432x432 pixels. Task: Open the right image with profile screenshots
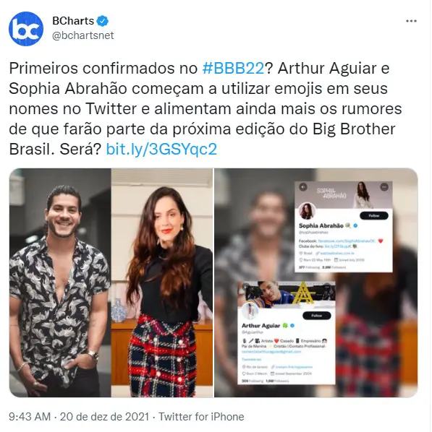click(x=316, y=282)
